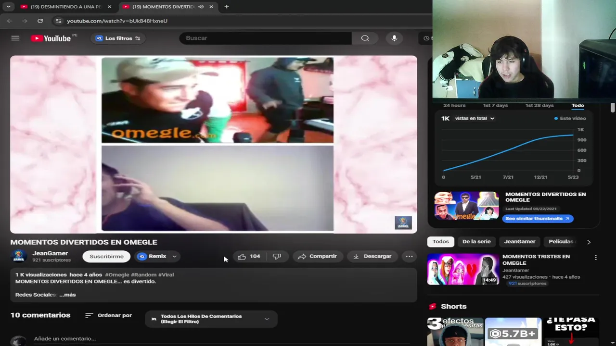Select the JeanGamer chip

520,242
